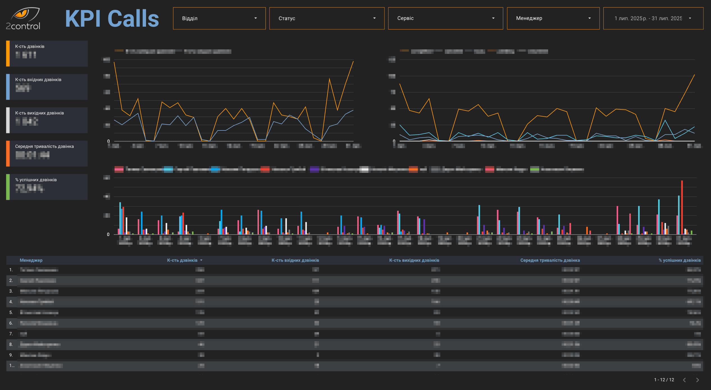The image size is (711, 390).
Task: Sort table by Менеджер column
Action: (31, 260)
